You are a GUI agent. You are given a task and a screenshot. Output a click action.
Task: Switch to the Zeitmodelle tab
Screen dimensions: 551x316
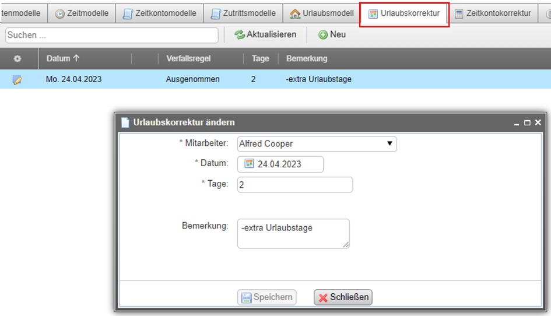tap(82, 13)
